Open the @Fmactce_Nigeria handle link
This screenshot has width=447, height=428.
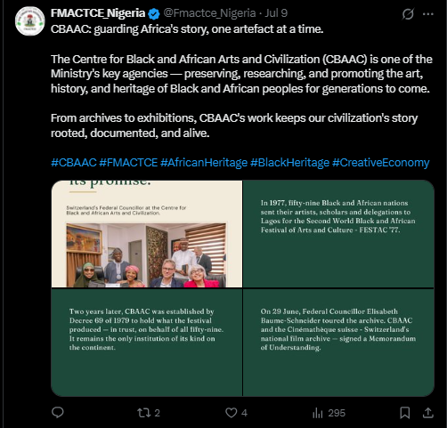209,13
